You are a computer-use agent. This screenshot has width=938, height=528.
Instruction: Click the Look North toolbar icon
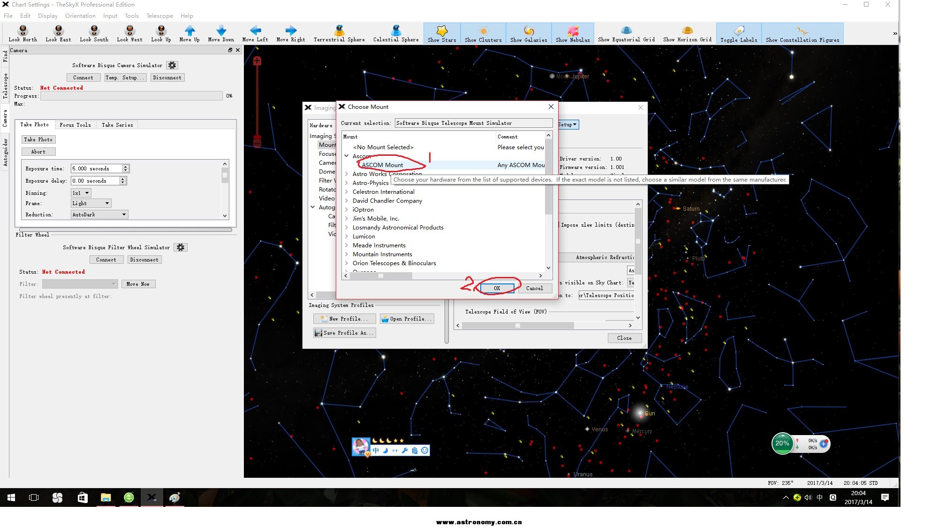coord(23,32)
